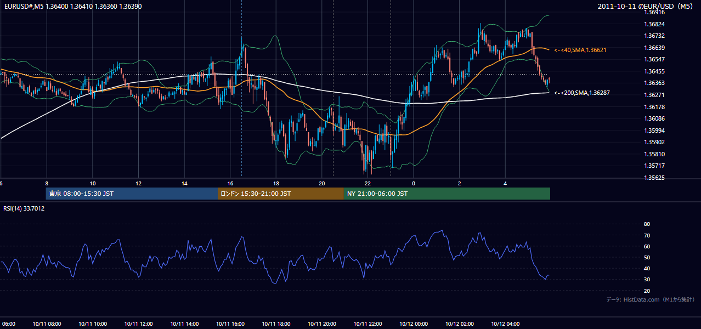Click hour 12 on the price chart axis
The image size is (701, 329).
[x=138, y=184]
